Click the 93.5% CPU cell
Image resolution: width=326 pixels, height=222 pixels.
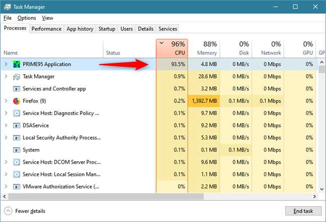(x=172, y=64)
